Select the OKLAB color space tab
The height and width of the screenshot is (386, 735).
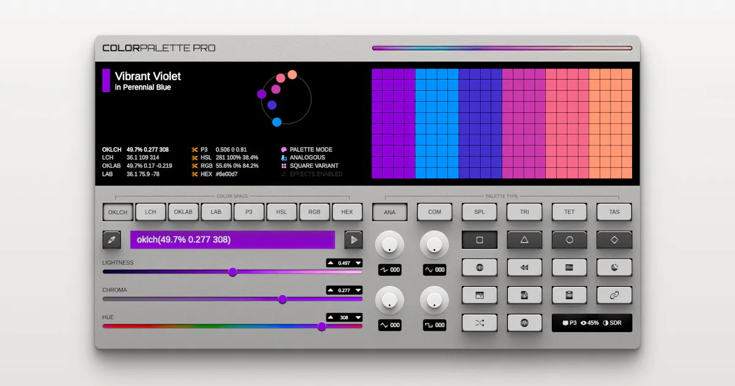183,212
